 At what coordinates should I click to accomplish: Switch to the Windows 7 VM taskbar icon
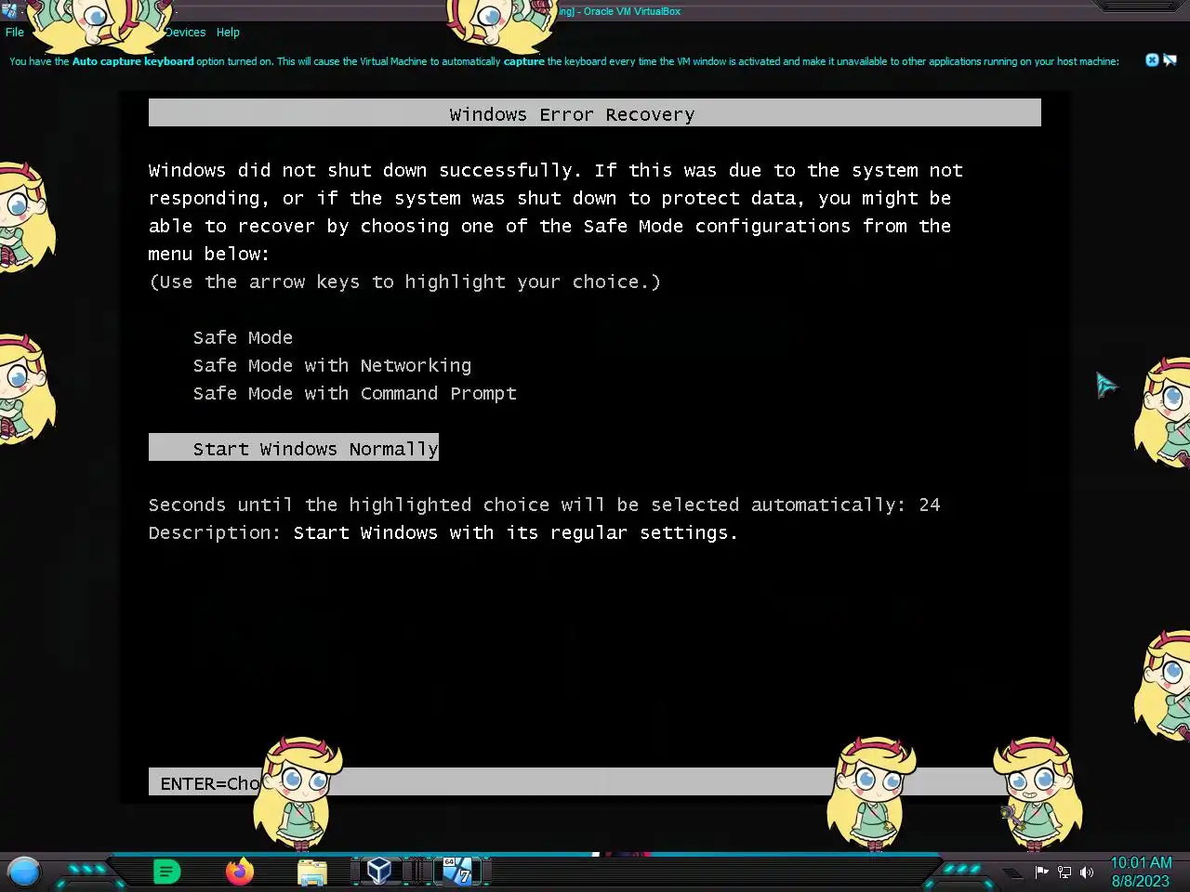[x=456, y=871]
